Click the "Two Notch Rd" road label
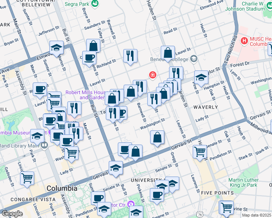Image resolution: width=272 pixels, height=218 pixels. [231, 49]
